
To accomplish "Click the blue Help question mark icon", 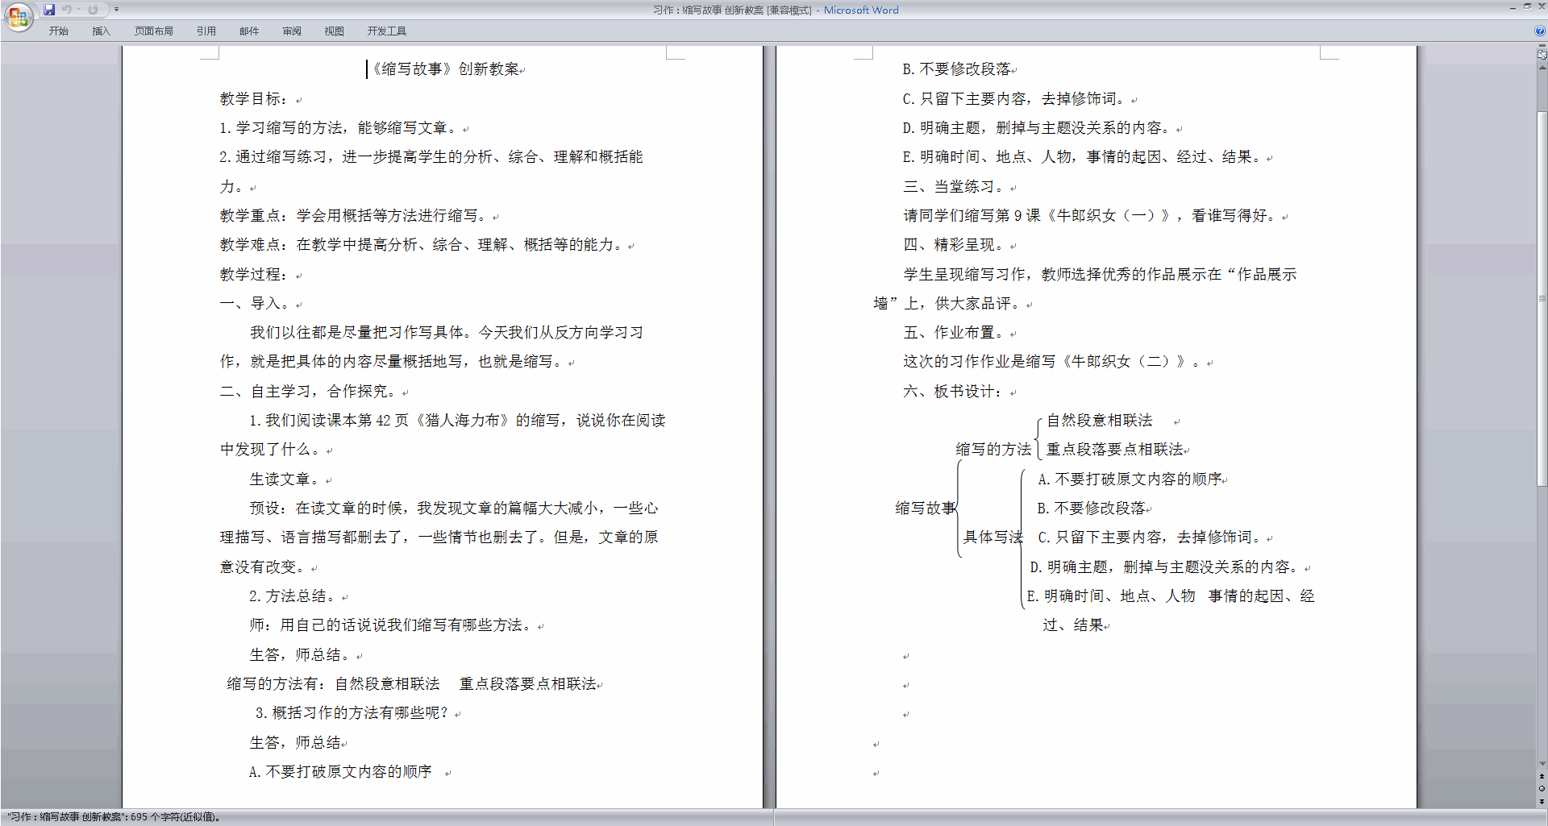I will click(1540, 31).
